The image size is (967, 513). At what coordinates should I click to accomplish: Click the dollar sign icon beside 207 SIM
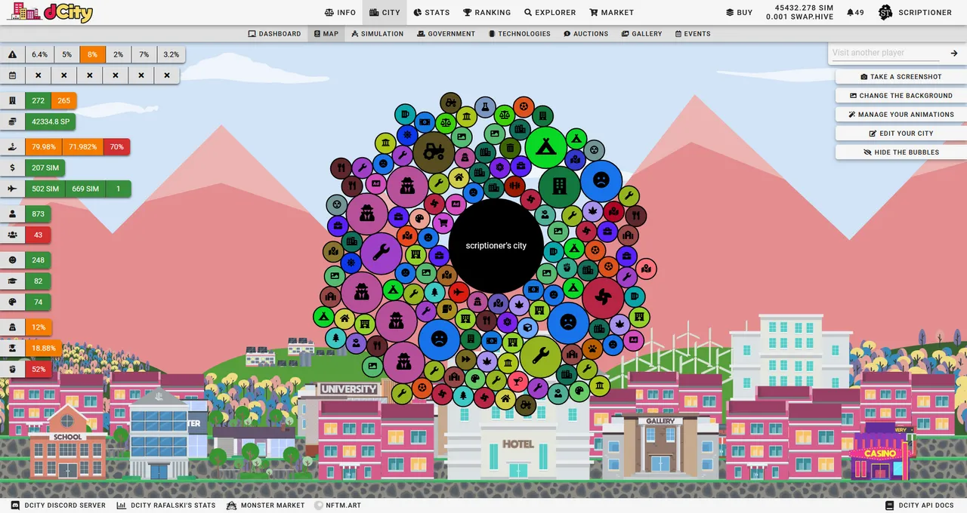(13, 167)
